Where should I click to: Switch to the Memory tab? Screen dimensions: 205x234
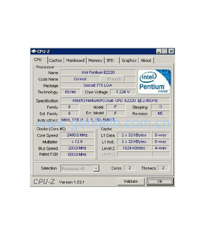pyautogui.click(x=95, y=61)
